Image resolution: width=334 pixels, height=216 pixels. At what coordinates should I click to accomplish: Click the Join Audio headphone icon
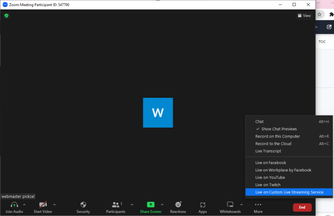(14, 205)
